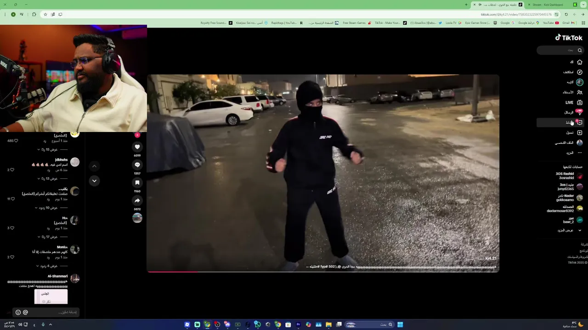Expand the 4 replies thread

tap(47, 266)
